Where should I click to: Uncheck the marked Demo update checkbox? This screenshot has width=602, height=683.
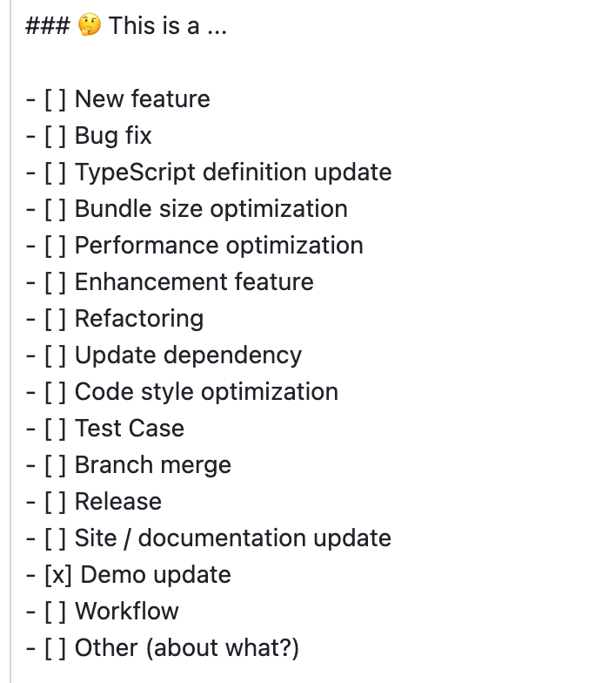(x=57, y=575)
